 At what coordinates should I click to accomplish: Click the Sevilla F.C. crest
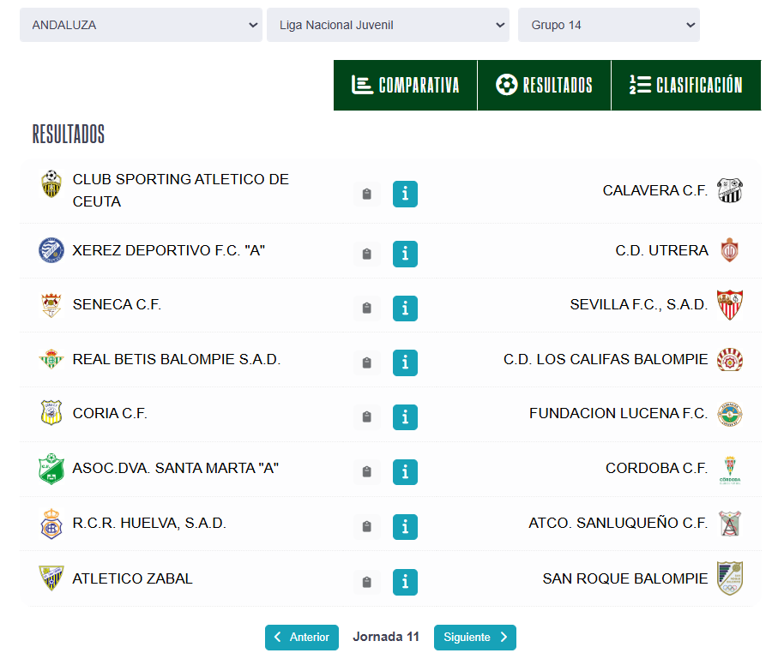coord(730,305)
